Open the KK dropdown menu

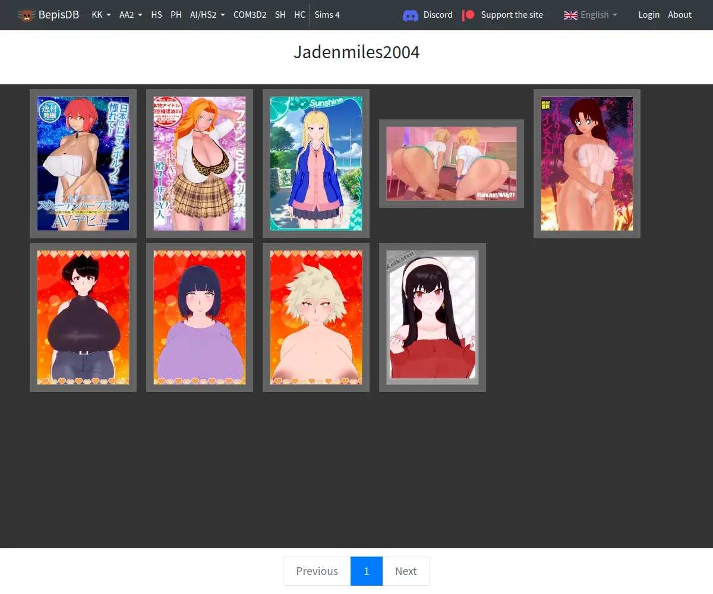pos(102,15)
